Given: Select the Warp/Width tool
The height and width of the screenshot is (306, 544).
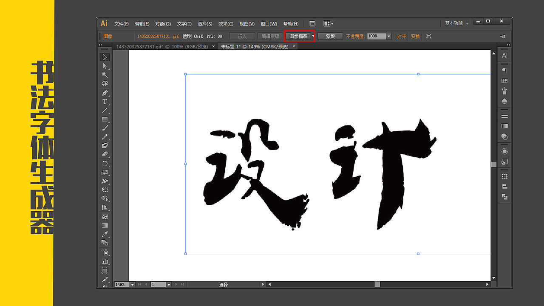Looking at the screenshot, I should (x=105, y=181).
